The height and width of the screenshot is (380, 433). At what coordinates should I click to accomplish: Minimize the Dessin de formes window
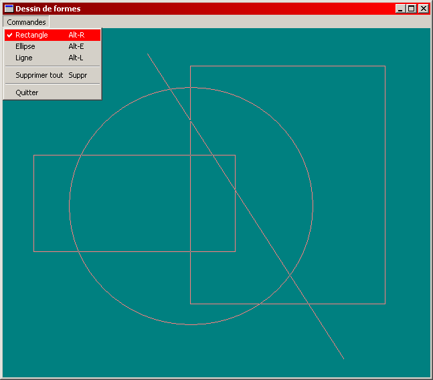(x=400, y=9)
